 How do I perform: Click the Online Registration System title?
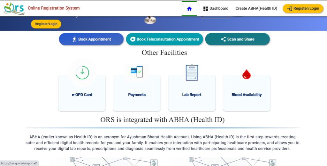tap(54, 8)
